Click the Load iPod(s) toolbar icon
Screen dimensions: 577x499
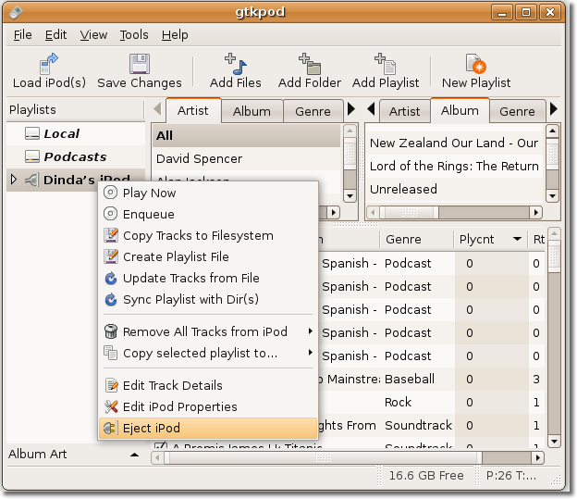49,64
